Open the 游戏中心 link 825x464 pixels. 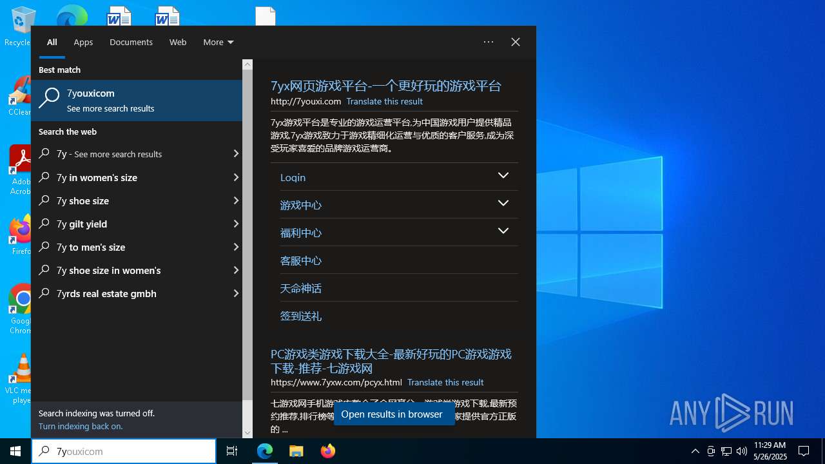tap(300, 205)
